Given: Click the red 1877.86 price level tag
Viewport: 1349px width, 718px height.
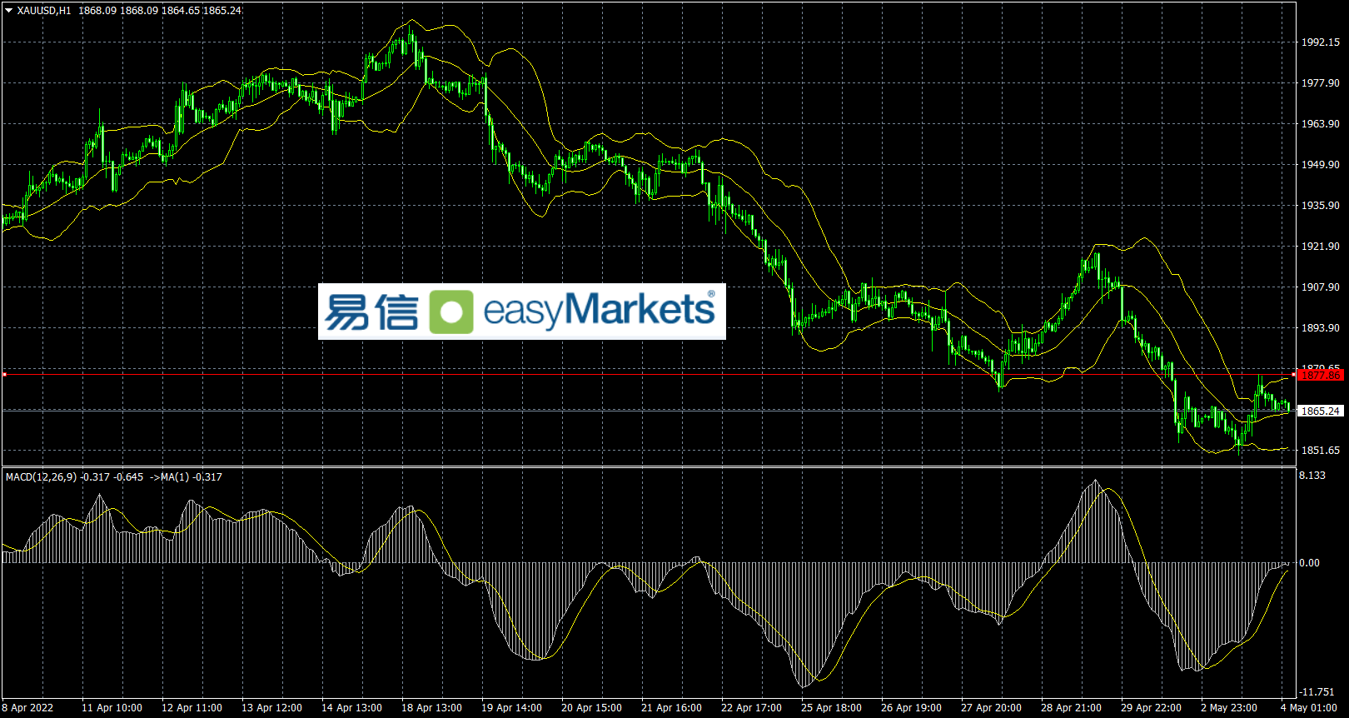Looking at the screenshot, I should point(1321,376).
